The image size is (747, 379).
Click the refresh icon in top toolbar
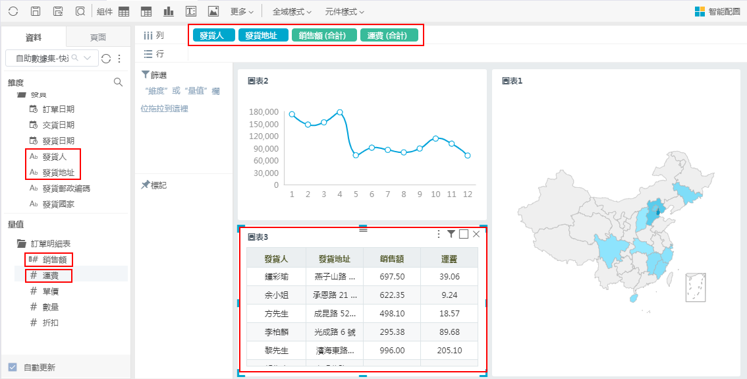point(13,11)
